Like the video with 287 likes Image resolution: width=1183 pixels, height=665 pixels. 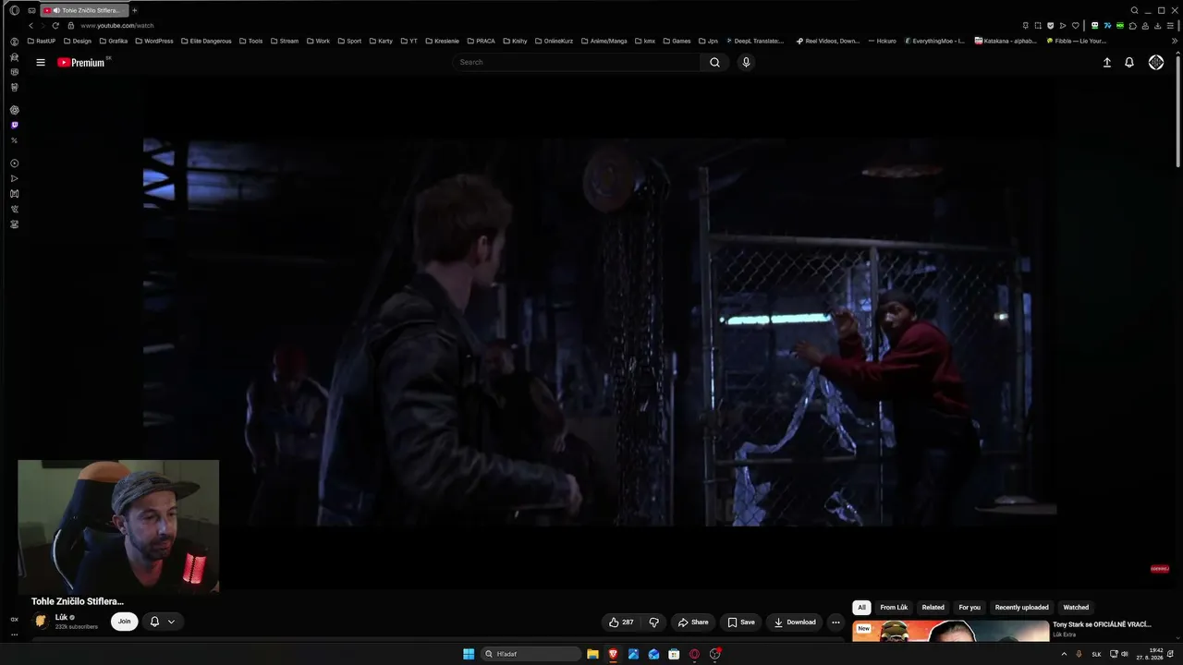(621, 623)
